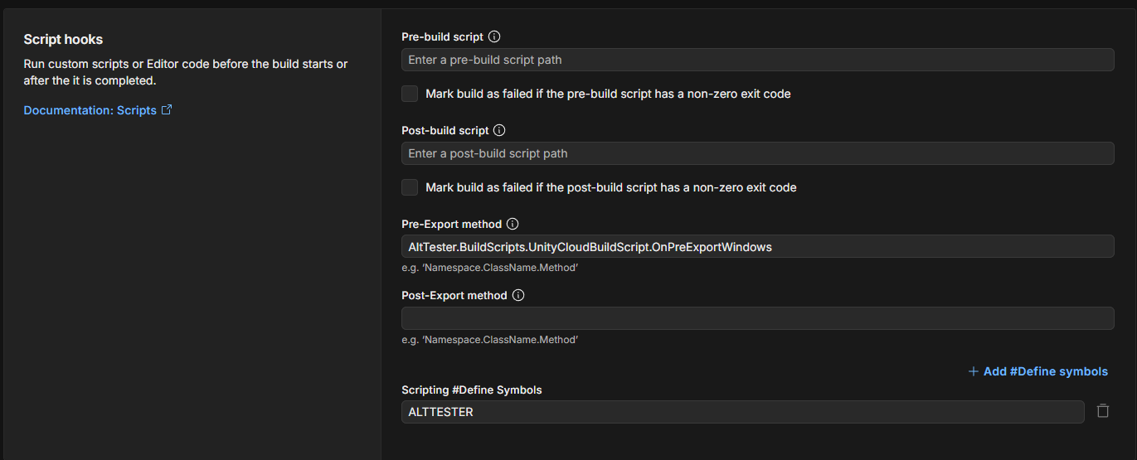Click the Pre-build script info icon

click(x=495, y=36)
